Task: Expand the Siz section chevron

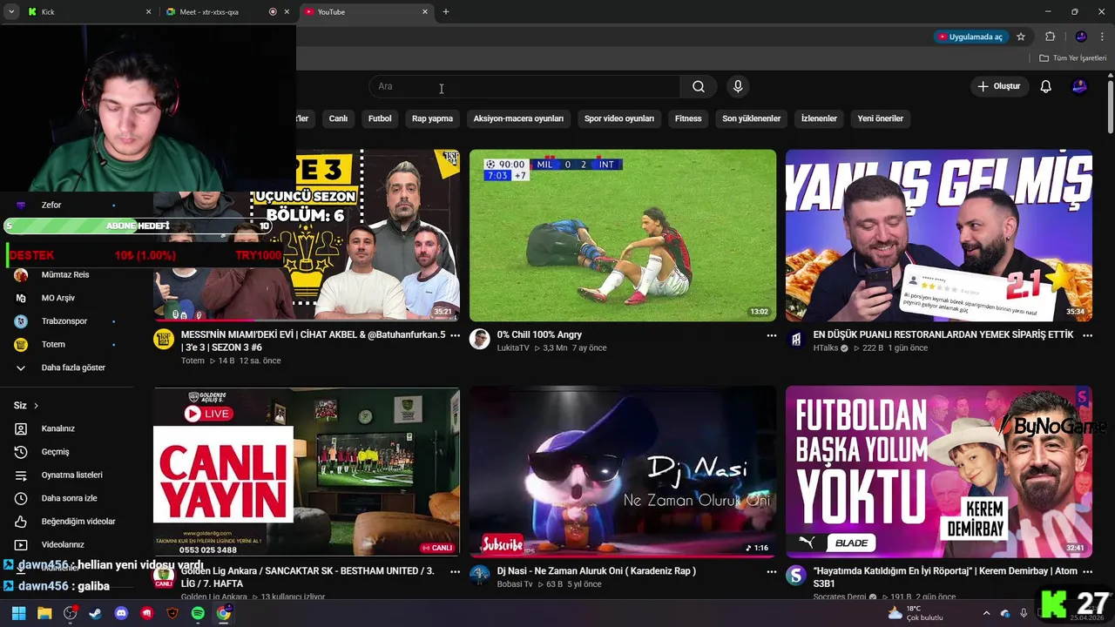Action: 36,406
